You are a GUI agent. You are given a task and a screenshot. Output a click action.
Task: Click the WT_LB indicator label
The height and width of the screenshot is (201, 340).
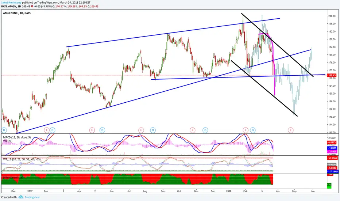pyautogui.click(x=22, y=159)
